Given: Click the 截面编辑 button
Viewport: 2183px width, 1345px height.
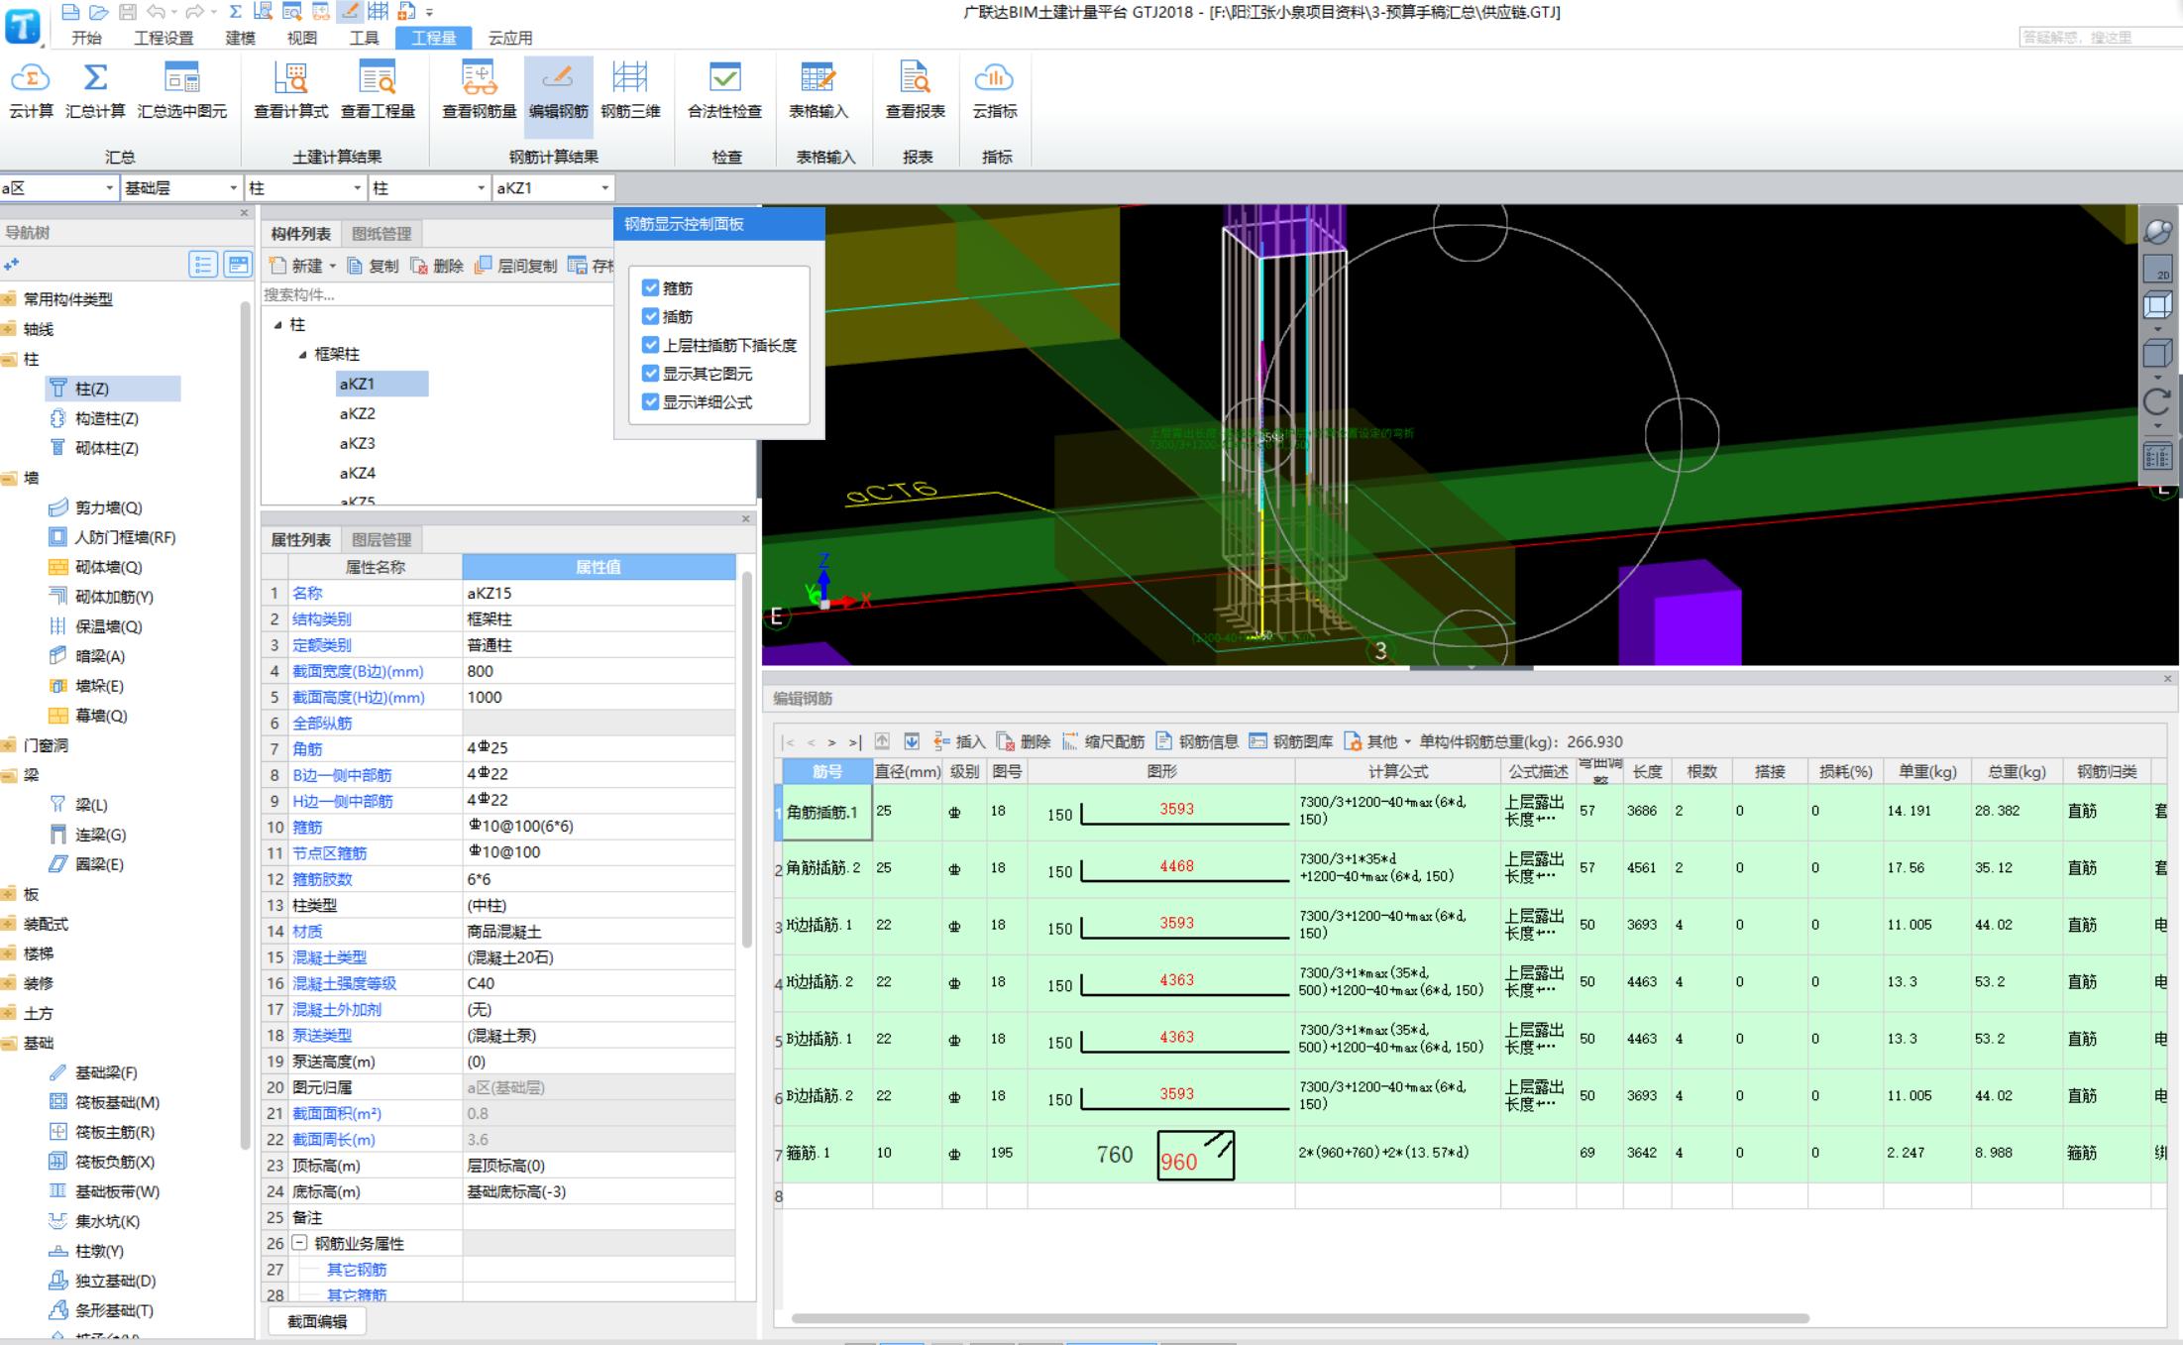Looking at the screenshot, I should 317,1321.
